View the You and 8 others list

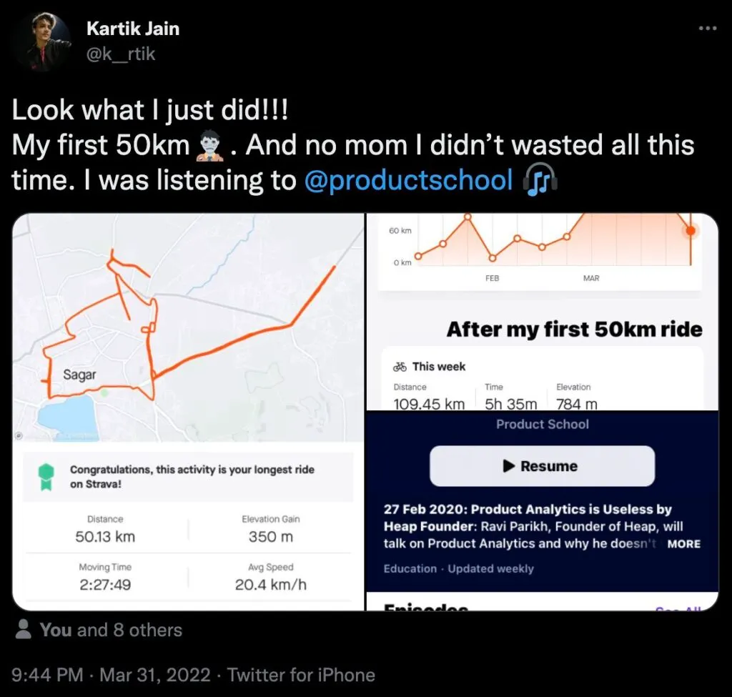coord(111,630)
